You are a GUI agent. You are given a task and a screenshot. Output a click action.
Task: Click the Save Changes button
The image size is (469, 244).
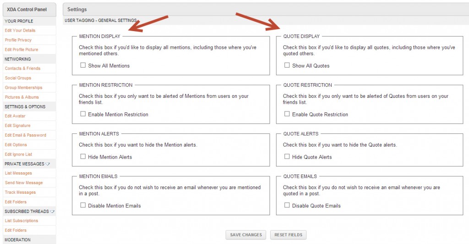[246, 235]
